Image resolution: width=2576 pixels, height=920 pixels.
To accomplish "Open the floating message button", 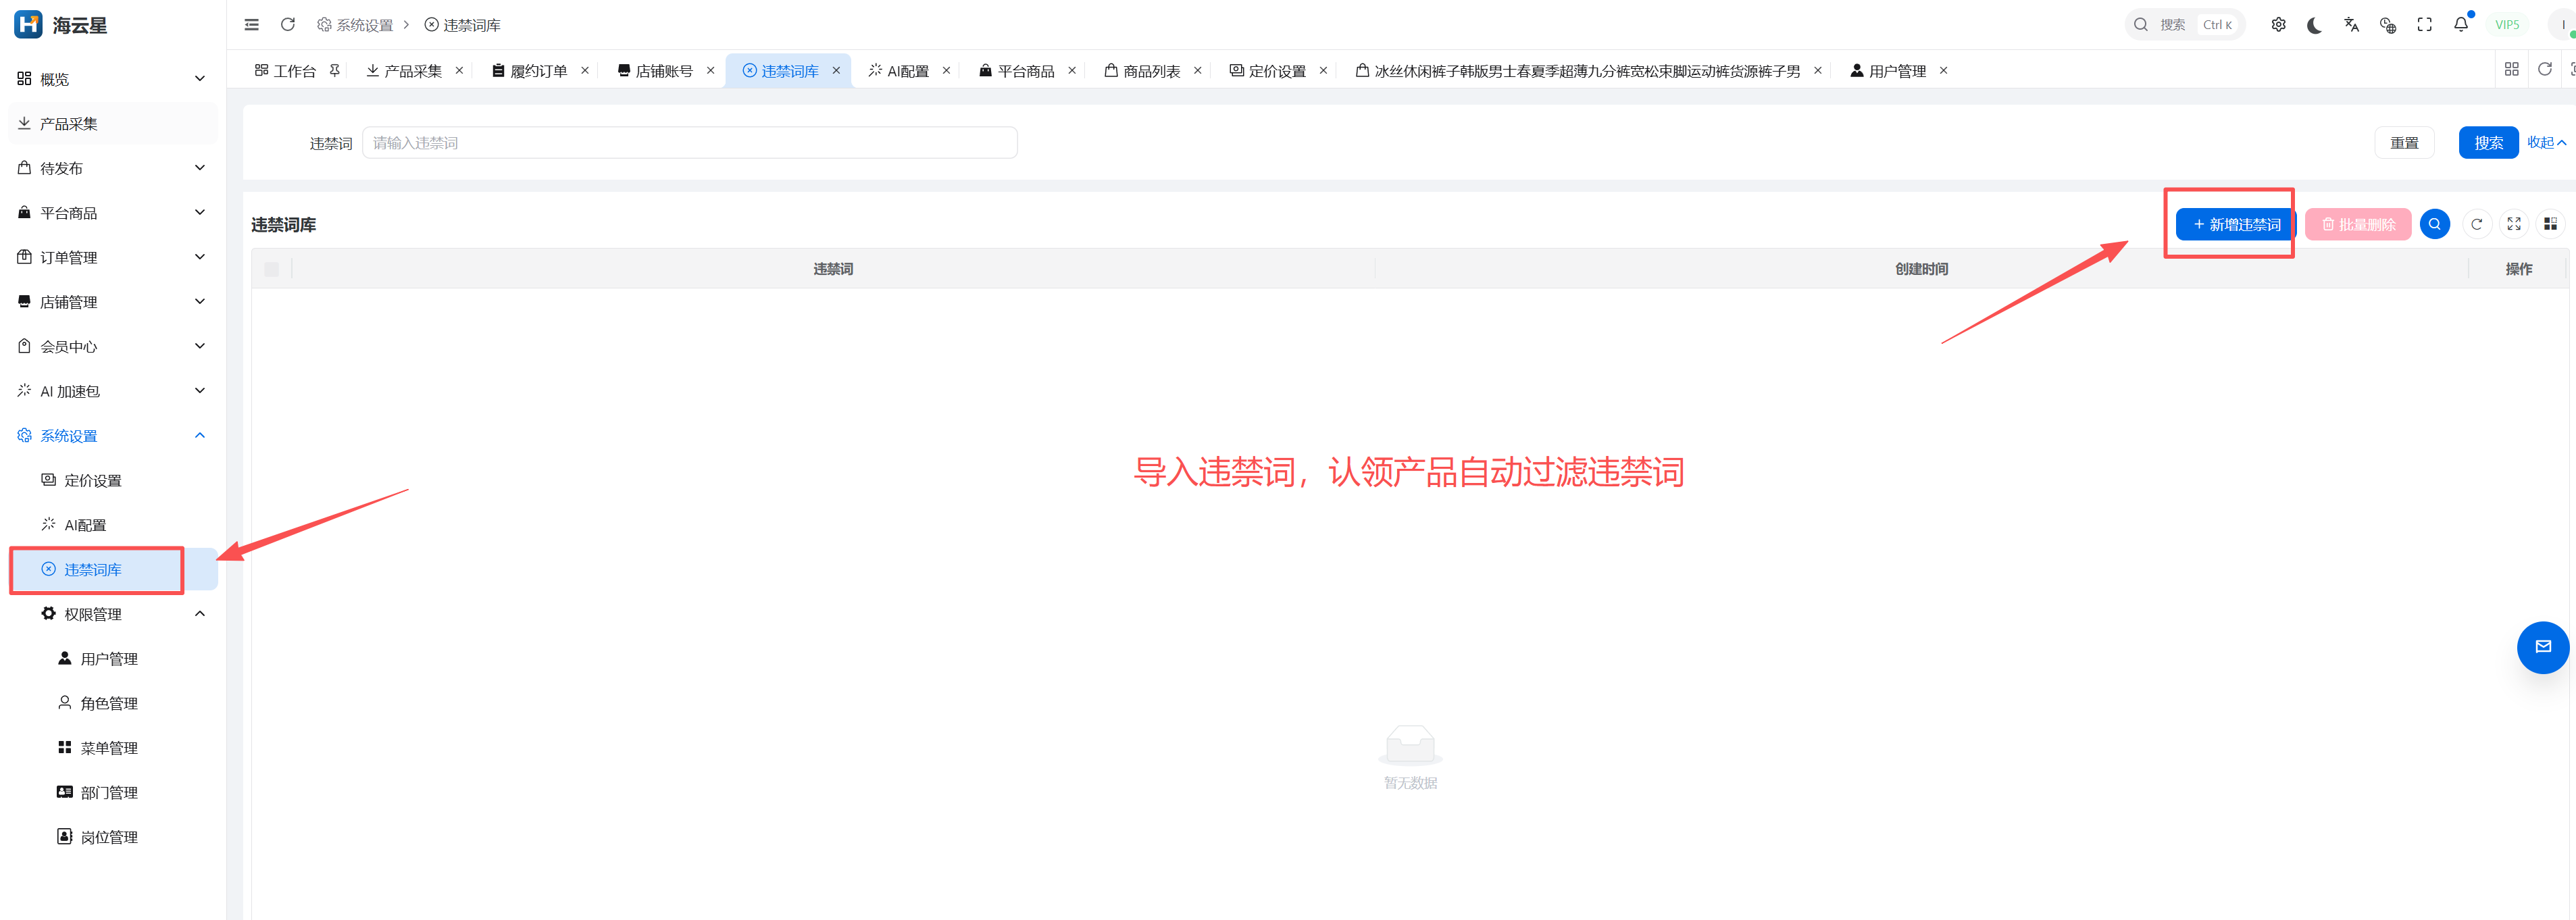I will click(x=2542, y=647).
